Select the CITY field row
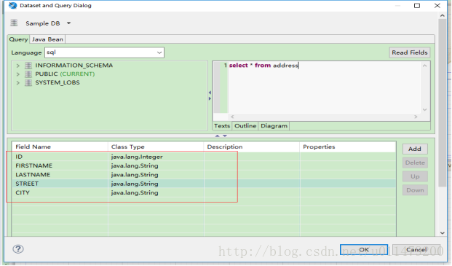Screen dimensions: 452x266 [x=204, y=192]
